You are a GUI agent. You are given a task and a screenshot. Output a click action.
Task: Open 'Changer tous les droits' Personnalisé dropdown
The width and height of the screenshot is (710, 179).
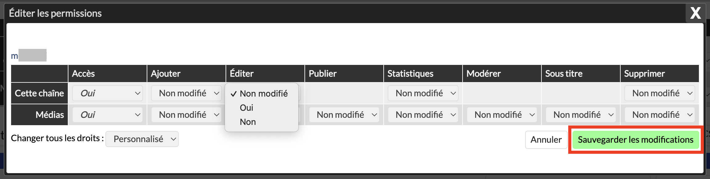[142, 139]
